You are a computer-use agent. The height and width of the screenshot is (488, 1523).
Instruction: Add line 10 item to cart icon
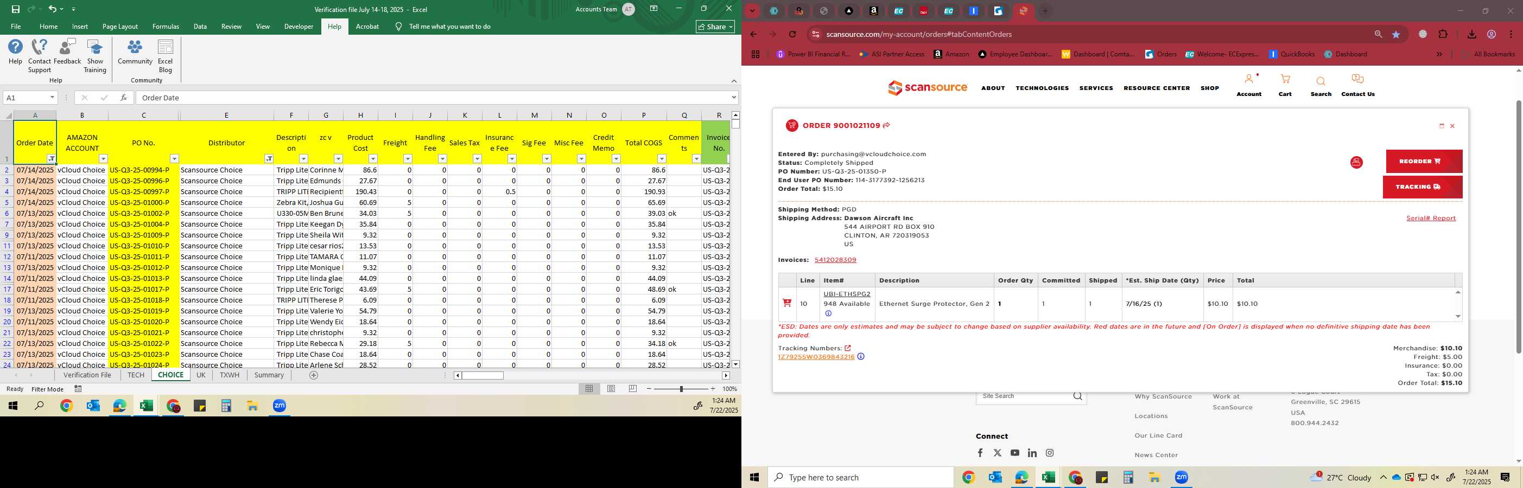click(x=787, y=303)
